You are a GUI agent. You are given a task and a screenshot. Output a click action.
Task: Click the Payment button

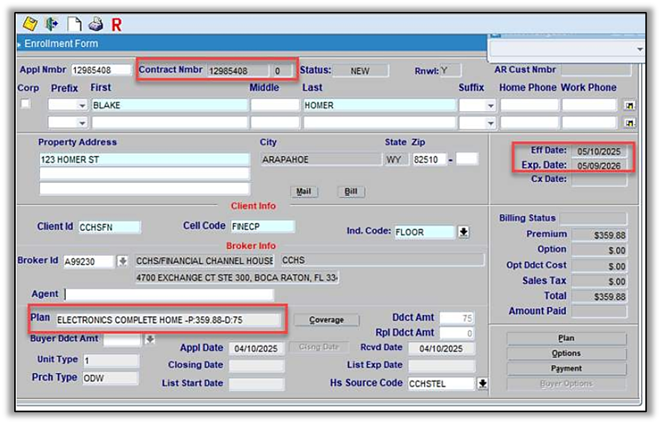566,369
